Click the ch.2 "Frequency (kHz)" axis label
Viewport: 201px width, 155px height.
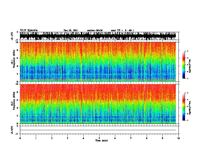[x=14, y=101]
